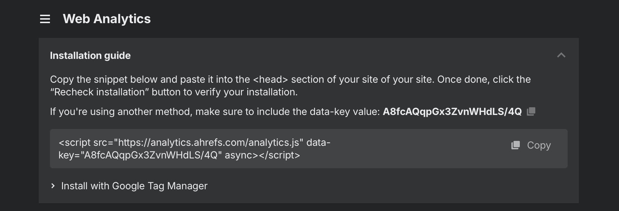
Task: Select the bold data-key value A8fcAQqpGx3ZvnWHdLS/4Q
Action: click(x=452, y=111)
